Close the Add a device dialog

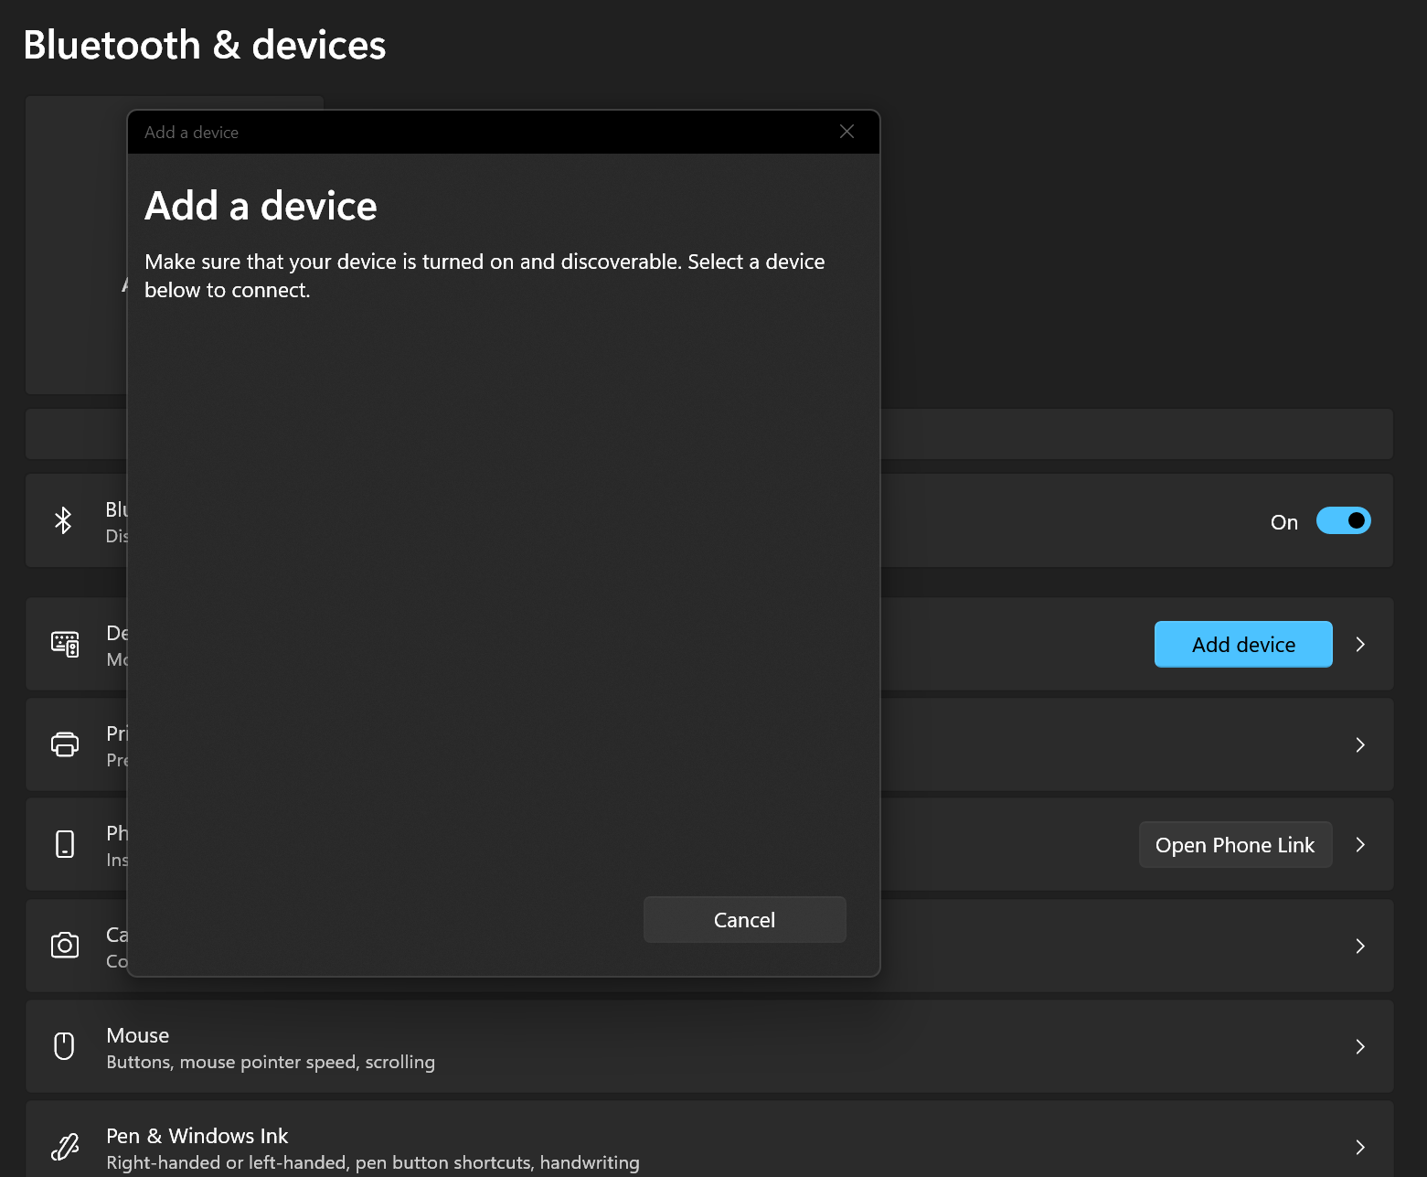pyautogui.click(x=847, y=132)
